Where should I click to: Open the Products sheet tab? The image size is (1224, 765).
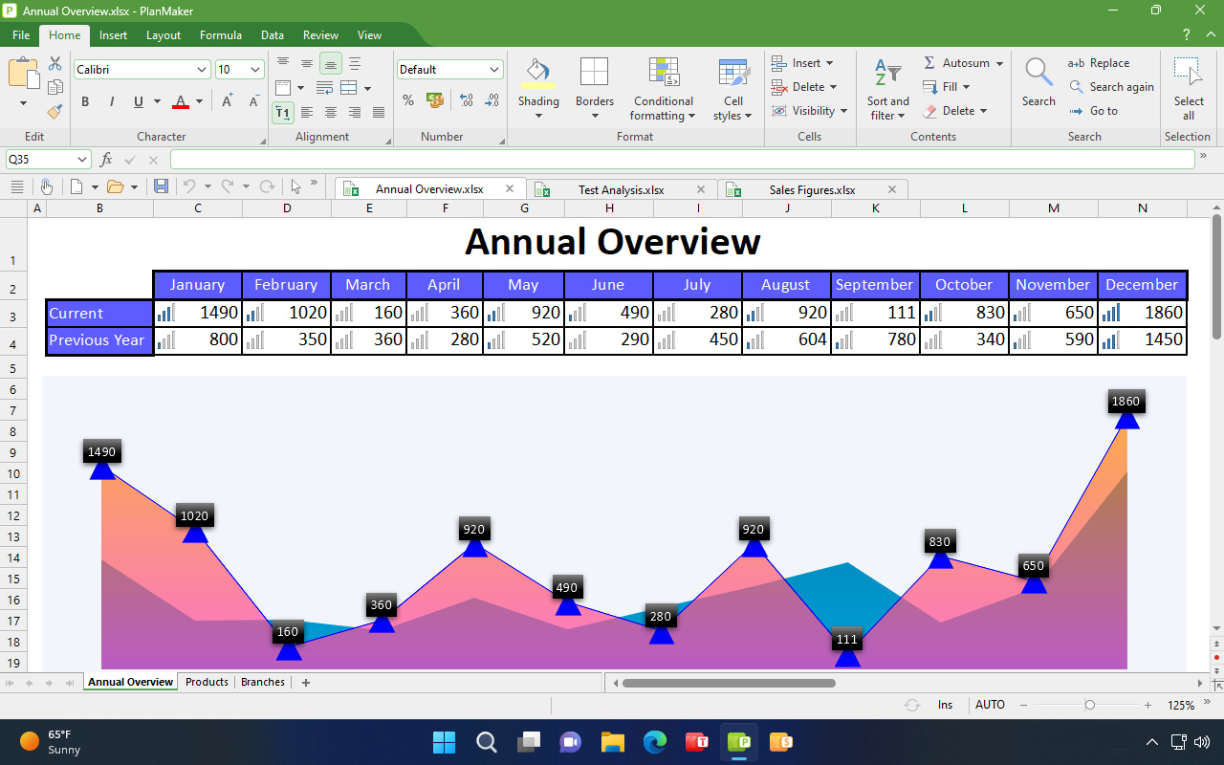coord(207,682)
